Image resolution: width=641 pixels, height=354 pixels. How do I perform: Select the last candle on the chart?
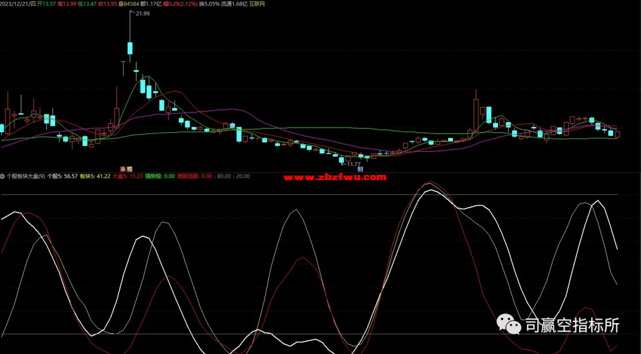(x=617, y=135)
